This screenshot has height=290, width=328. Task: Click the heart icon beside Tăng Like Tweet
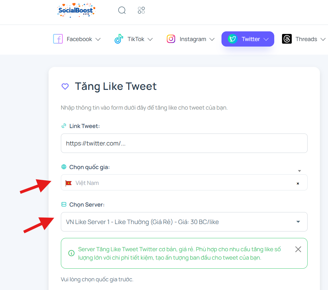click(65, 86)
